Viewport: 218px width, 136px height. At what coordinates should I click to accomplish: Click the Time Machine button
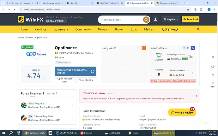coord(86,80)
